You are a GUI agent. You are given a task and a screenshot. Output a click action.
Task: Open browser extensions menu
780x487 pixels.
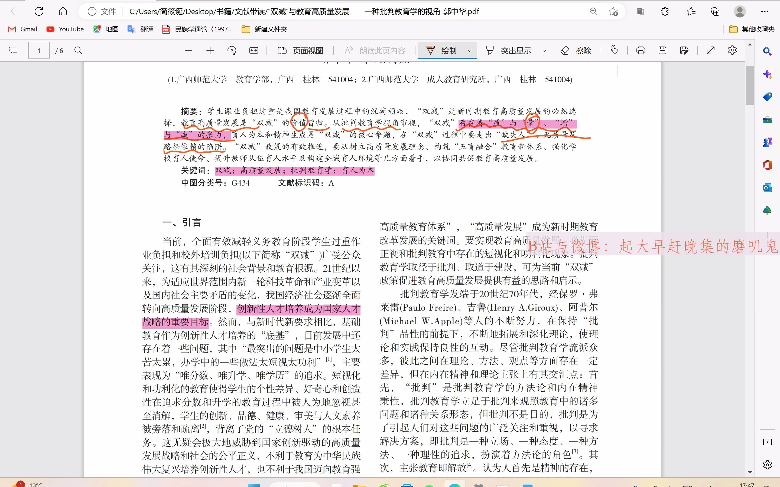665,12
